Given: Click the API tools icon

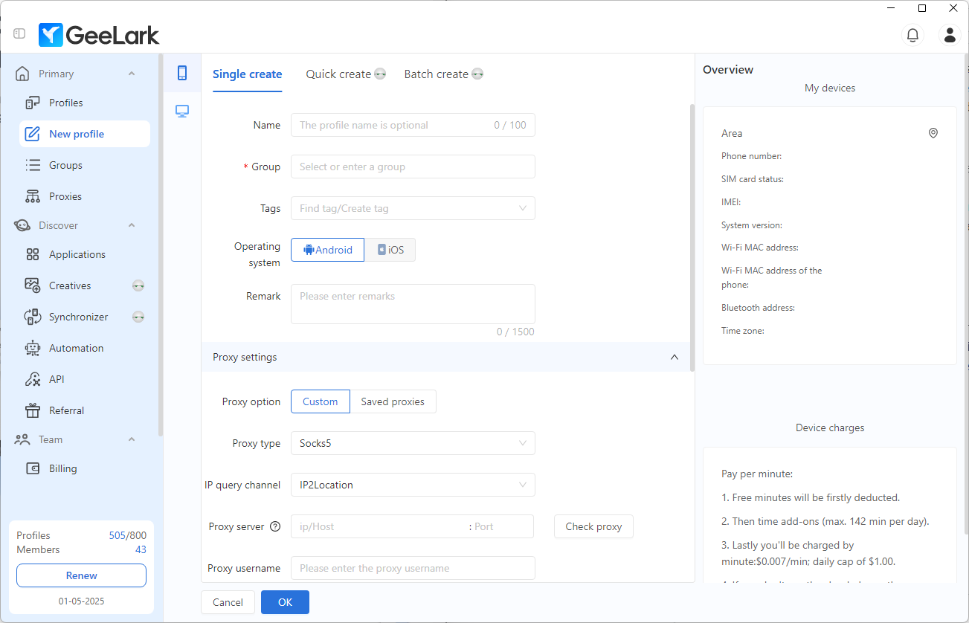Looking at the screenshot, I should pyautogui.click(x=33, y=379).
